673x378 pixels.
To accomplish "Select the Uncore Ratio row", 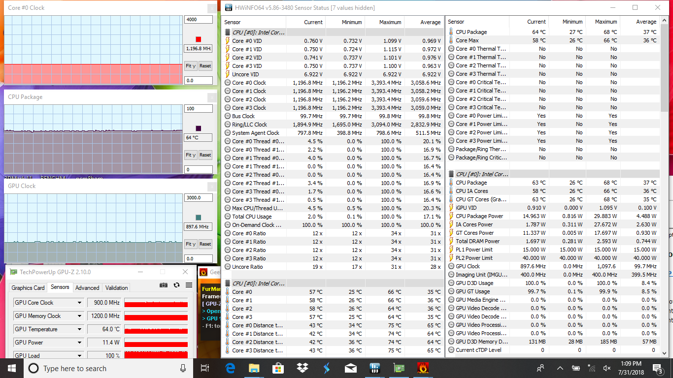I will (333, 267).
